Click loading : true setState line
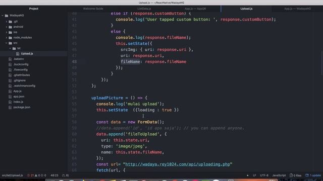Image resolution: width=323 pixels, height=181 pixels. point(137,110)
